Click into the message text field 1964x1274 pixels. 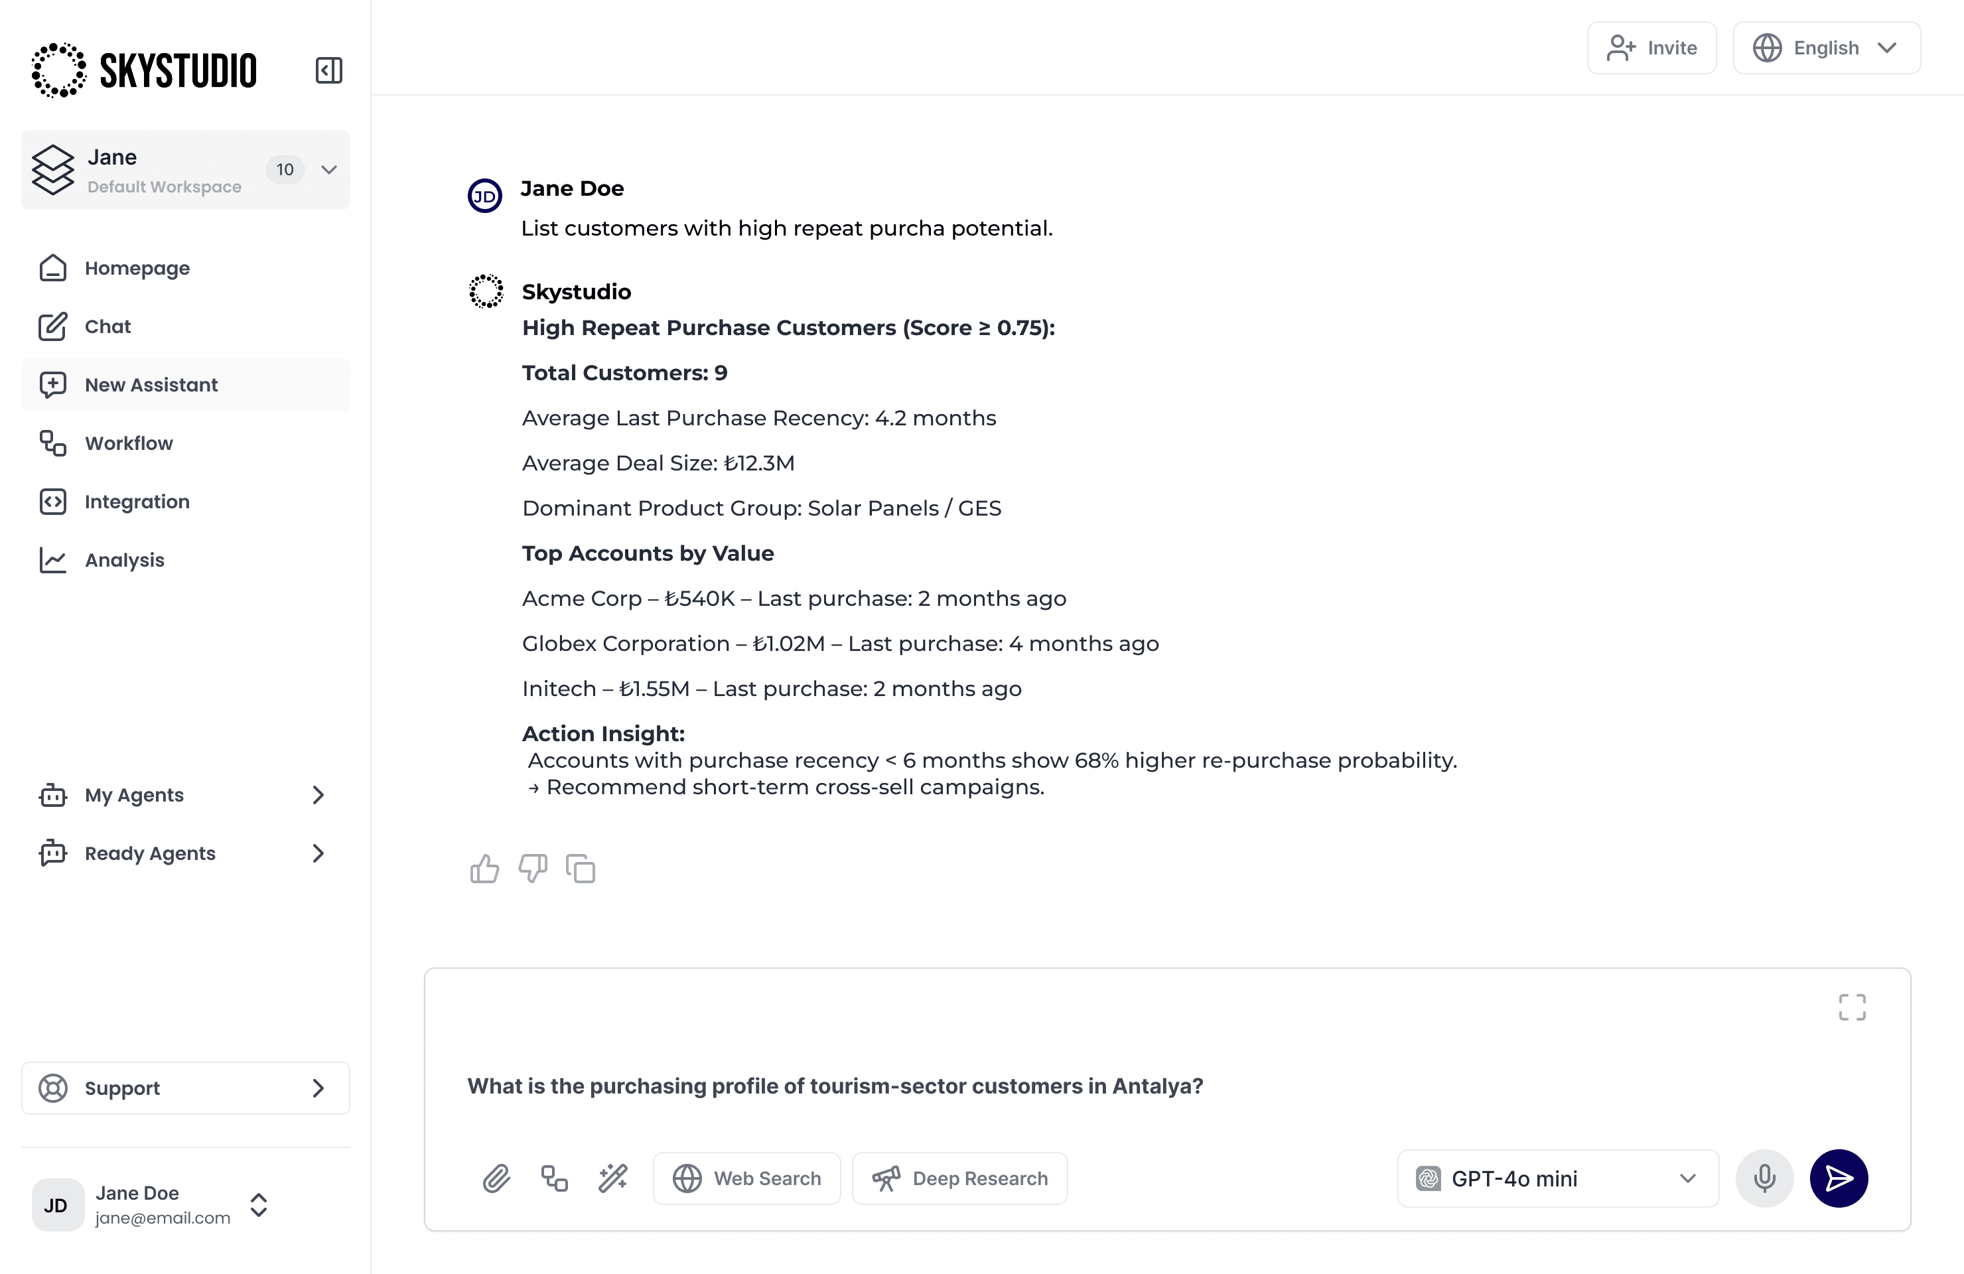(1073, 1086)
